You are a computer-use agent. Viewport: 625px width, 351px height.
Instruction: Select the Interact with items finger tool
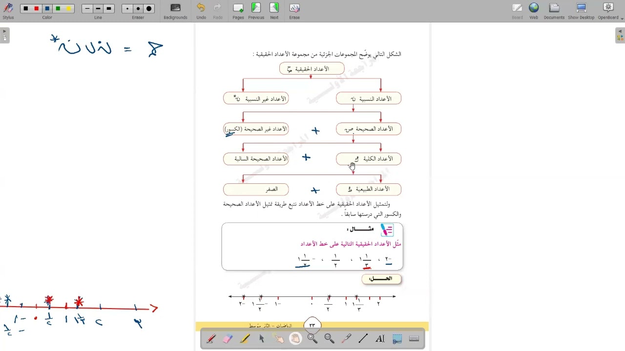pos(278,339)
